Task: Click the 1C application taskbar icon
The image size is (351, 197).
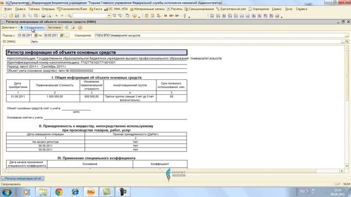Action: [x=90, y=192]
